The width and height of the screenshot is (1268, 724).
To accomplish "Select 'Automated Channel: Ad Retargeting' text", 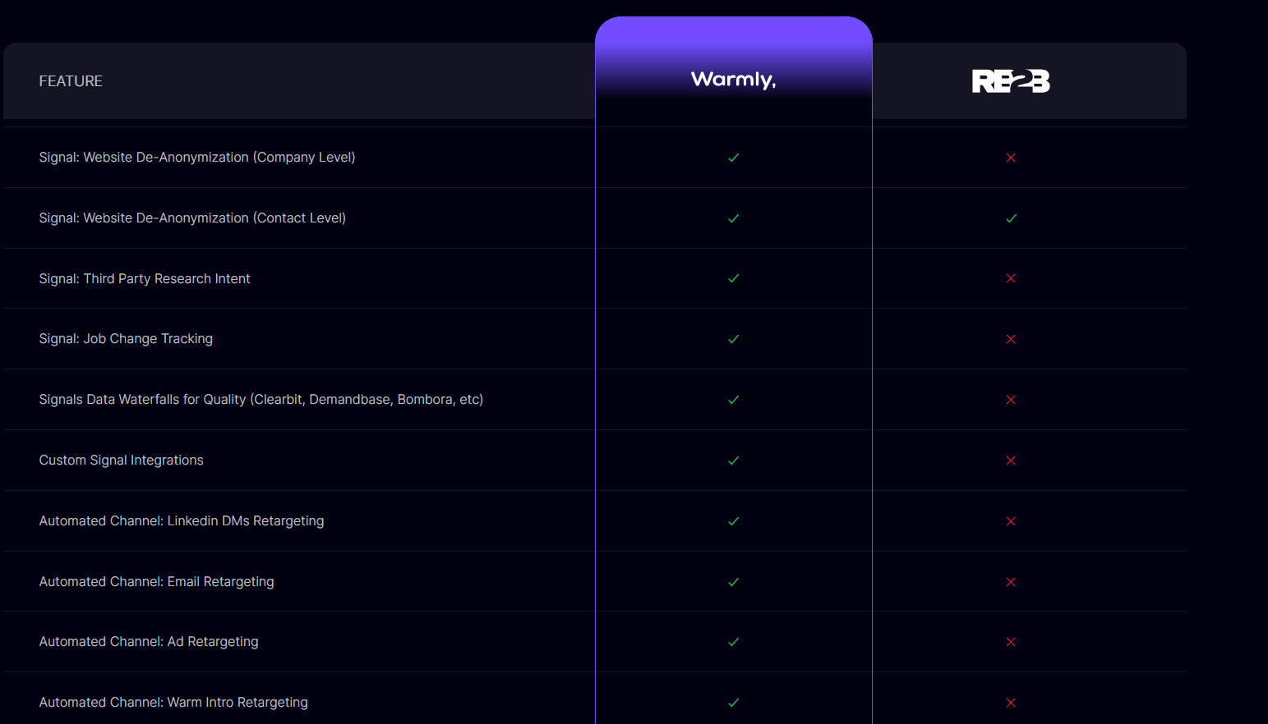I will [149, 642].
